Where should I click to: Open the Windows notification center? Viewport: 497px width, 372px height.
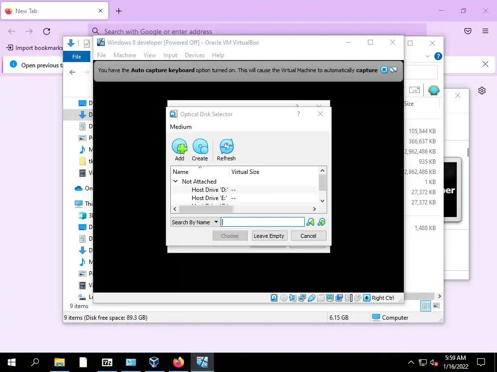click(481, 362)
